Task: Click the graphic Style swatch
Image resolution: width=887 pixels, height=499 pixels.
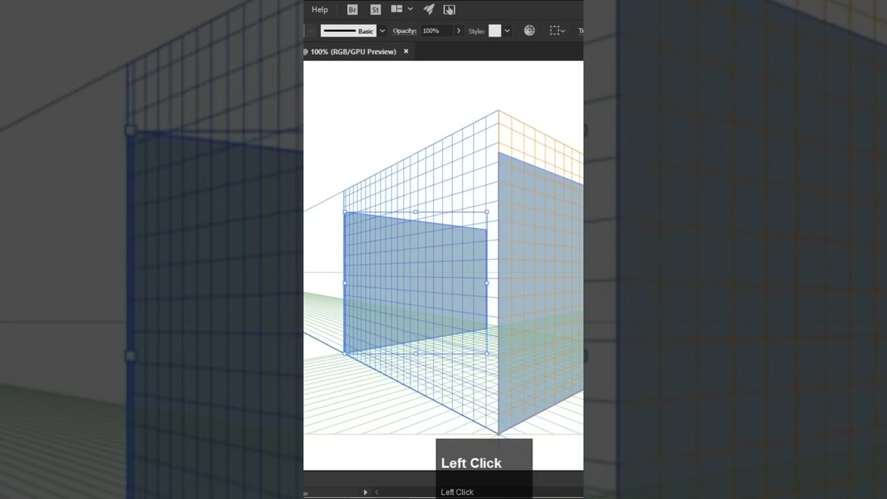Action: (x=495, y=30)
